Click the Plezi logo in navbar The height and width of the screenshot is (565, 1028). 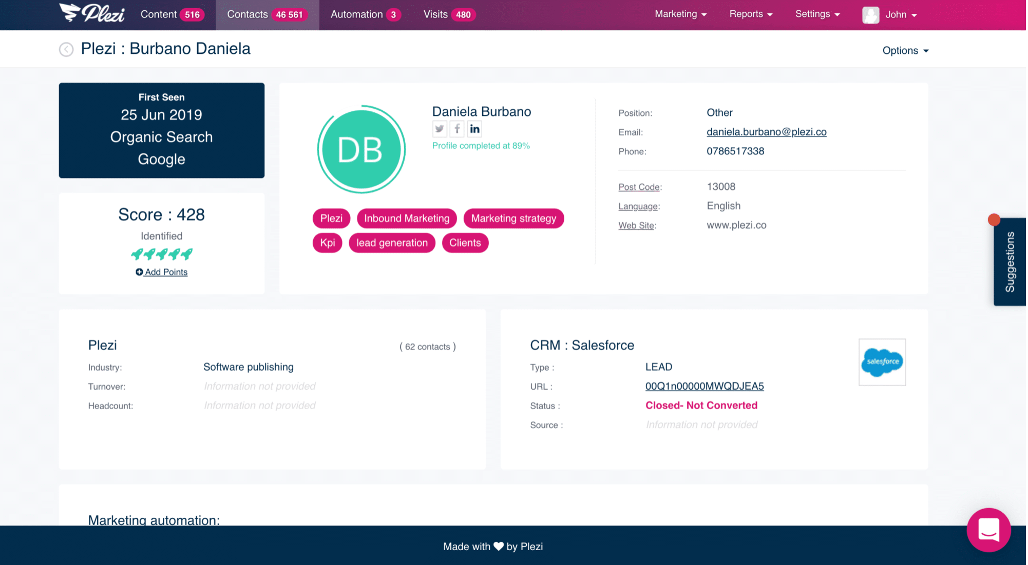[x=92, y=13]
